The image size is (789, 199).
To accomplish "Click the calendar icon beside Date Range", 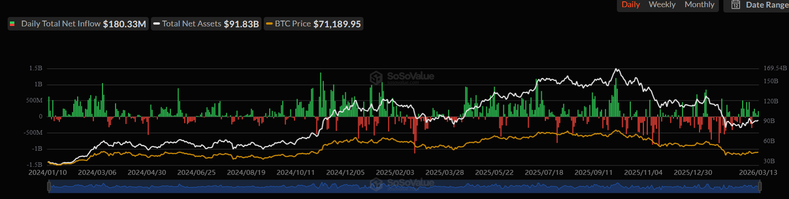I will (736, 5).
